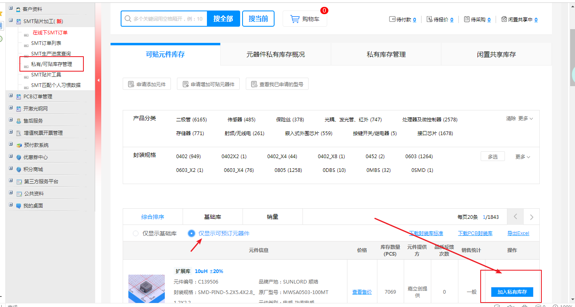575x307 pixels.
Task: Expand 更多 in the package spec row
Action: pyautogui.click(x=523, y=157)
